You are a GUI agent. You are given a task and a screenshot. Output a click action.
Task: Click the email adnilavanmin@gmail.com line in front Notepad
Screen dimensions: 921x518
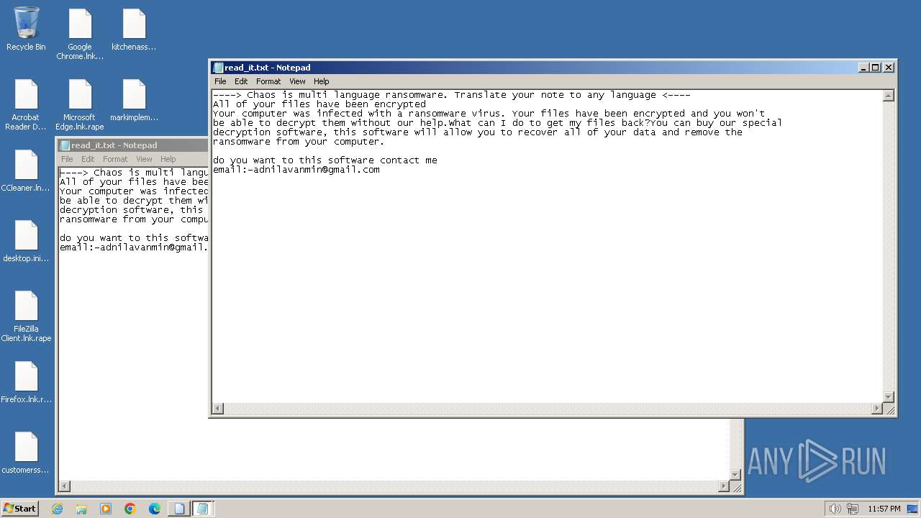[296, 170]
